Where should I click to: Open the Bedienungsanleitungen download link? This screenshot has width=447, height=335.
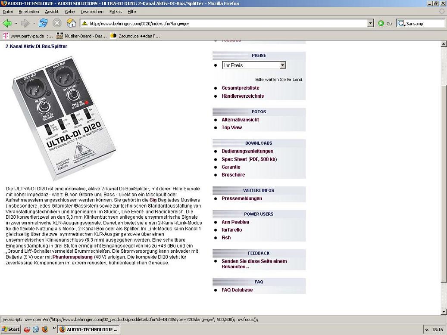pos(247,151)
